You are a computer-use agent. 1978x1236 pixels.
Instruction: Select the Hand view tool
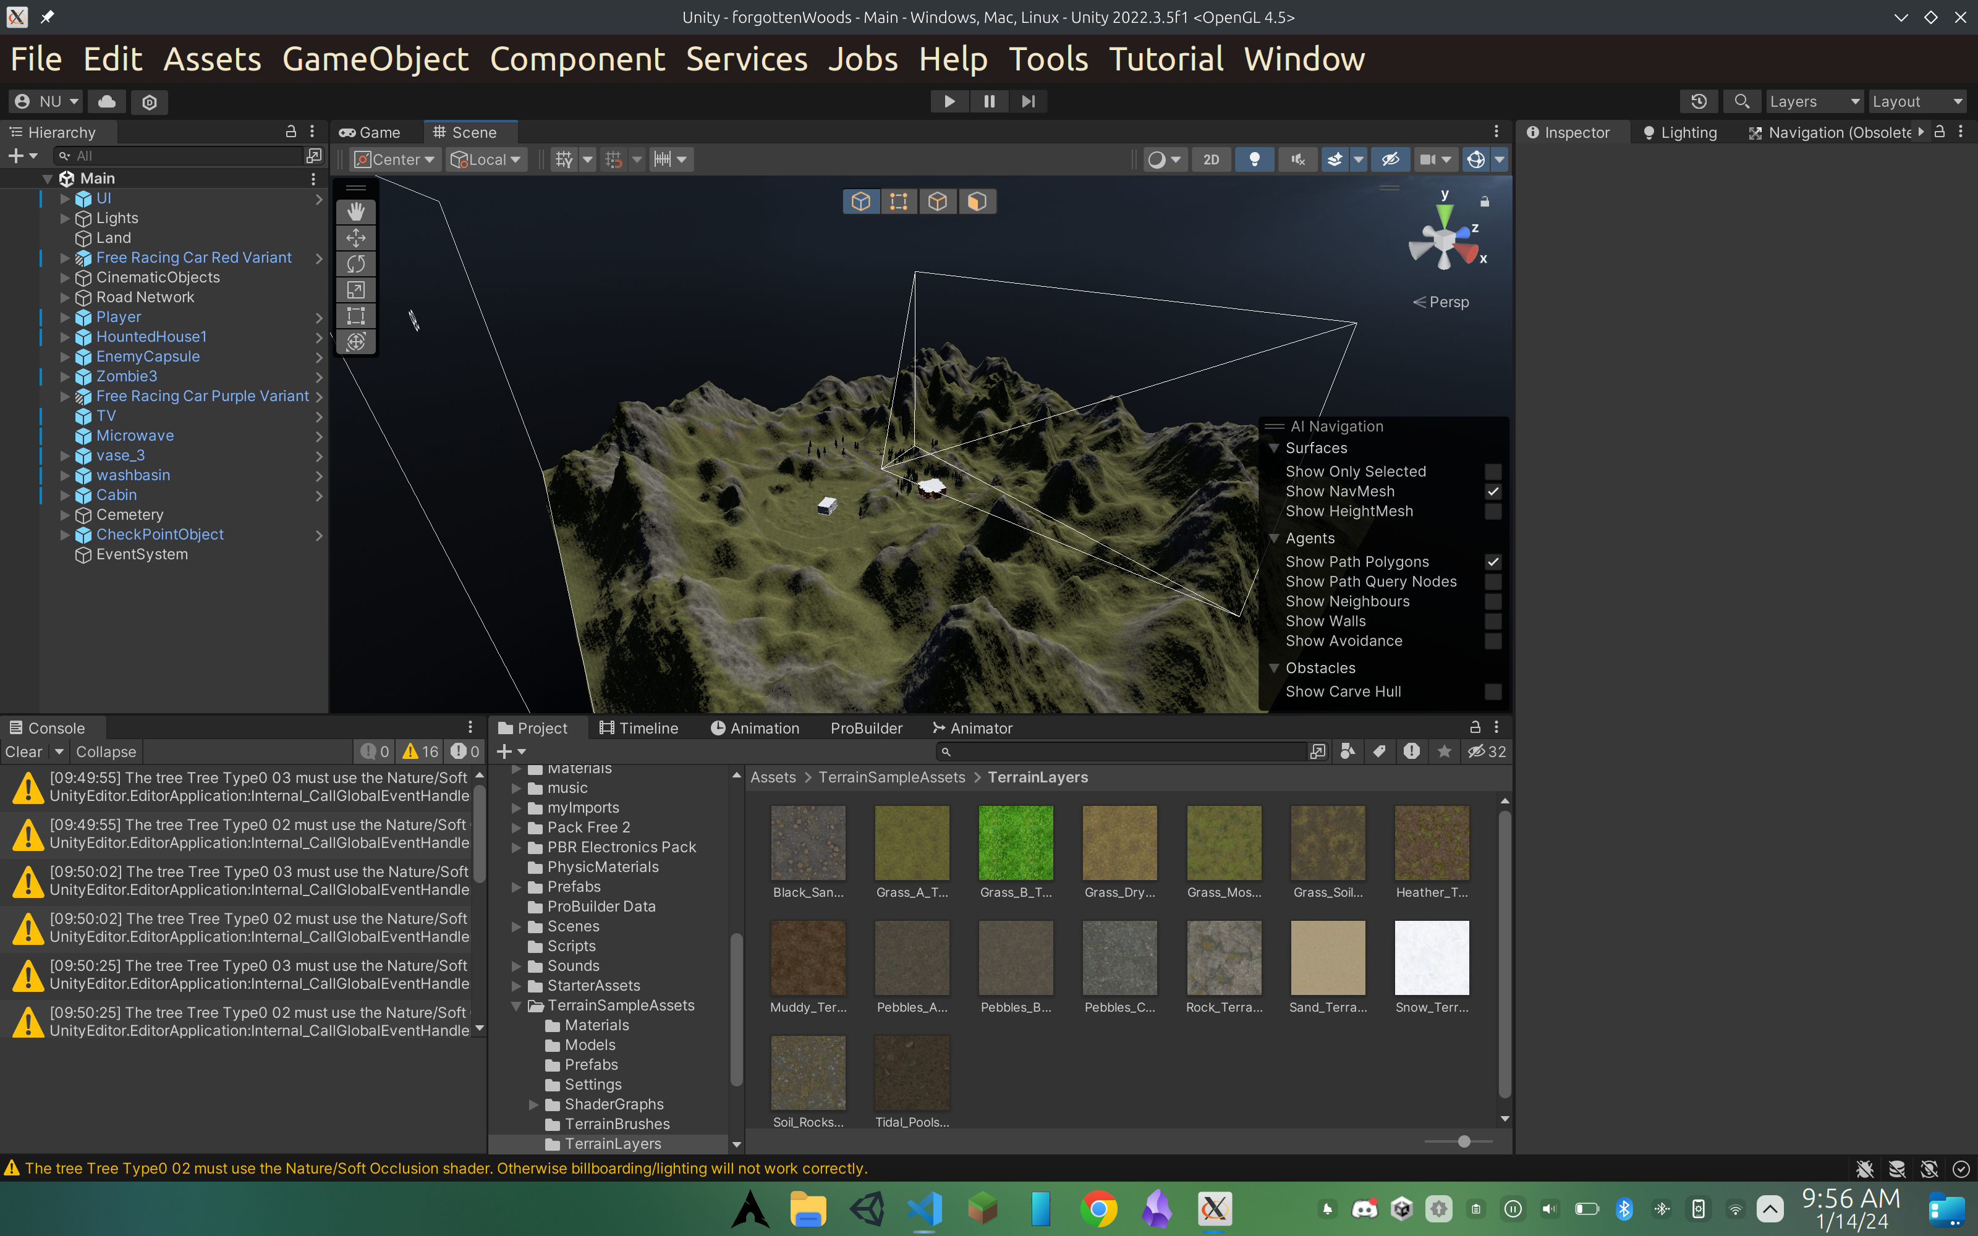click(x=355, y=212)
